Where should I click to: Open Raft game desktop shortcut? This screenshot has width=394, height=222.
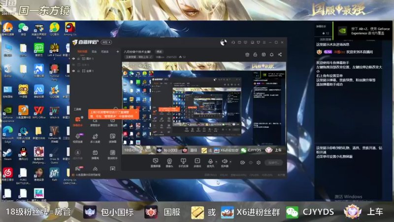click(54, 175)
